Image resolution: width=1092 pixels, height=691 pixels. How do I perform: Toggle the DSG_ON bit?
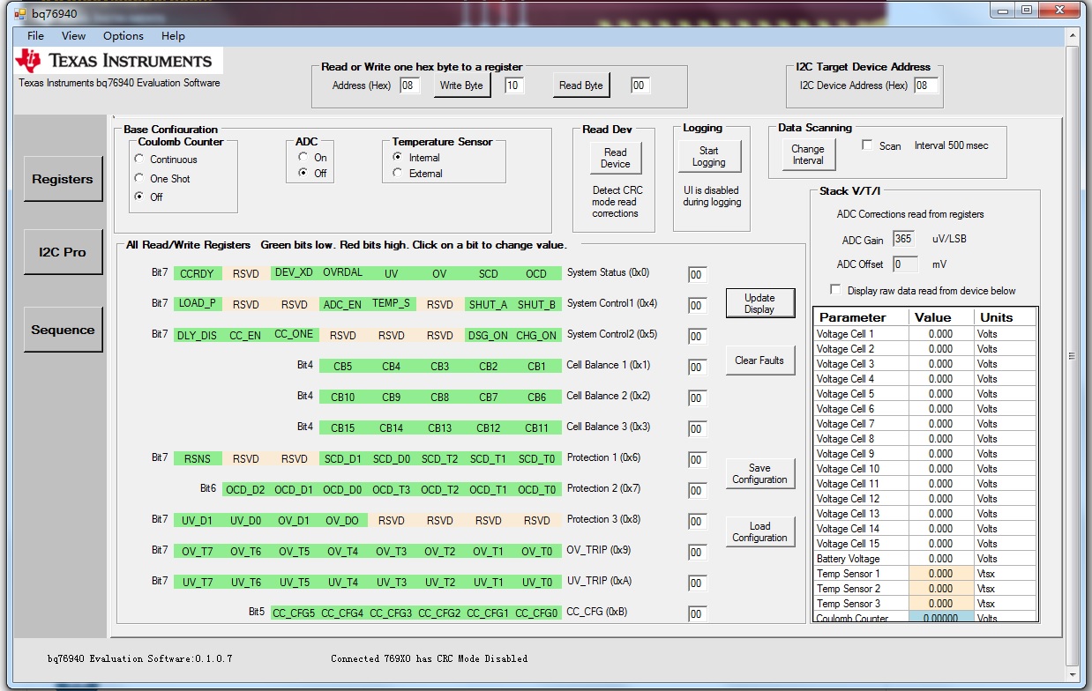tap(488, 335)
